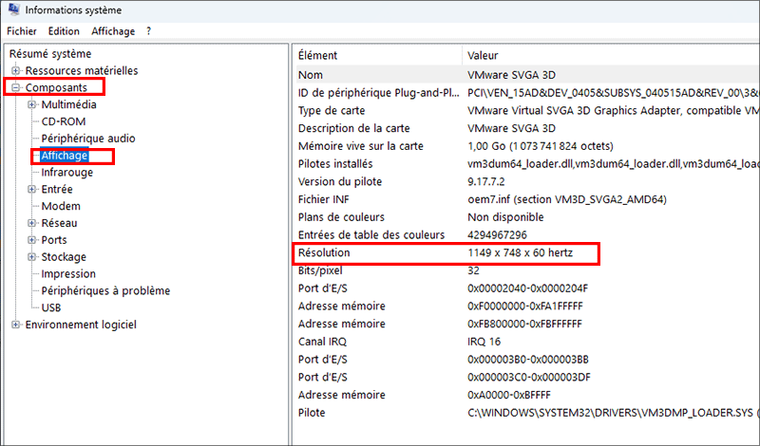This screenshot has width=760, height=446.
Task: Select the Fichier INF row
Action: pyautogui.click(x=527, y=199)
